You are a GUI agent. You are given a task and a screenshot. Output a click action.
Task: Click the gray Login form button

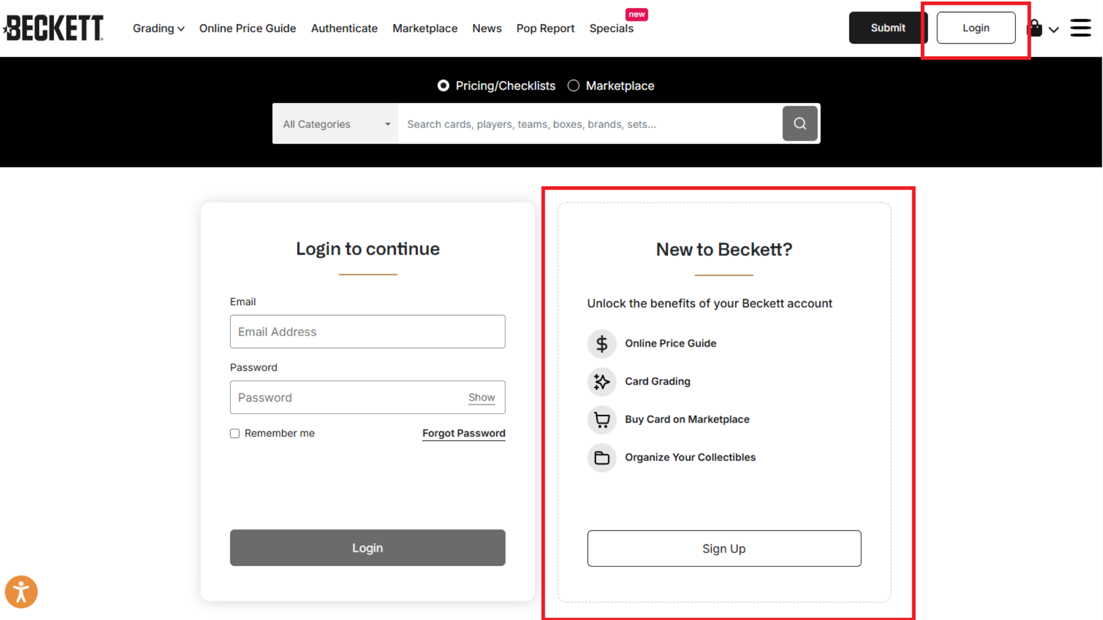368,548
